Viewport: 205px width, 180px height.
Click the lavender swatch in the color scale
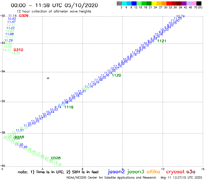point(189,3)
